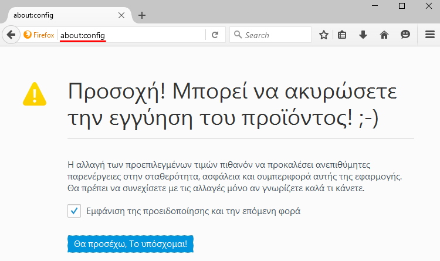Viewport: 440px width, 261px height.
Task: Click the Firefox identity icon
Action: tap(28, 35)
